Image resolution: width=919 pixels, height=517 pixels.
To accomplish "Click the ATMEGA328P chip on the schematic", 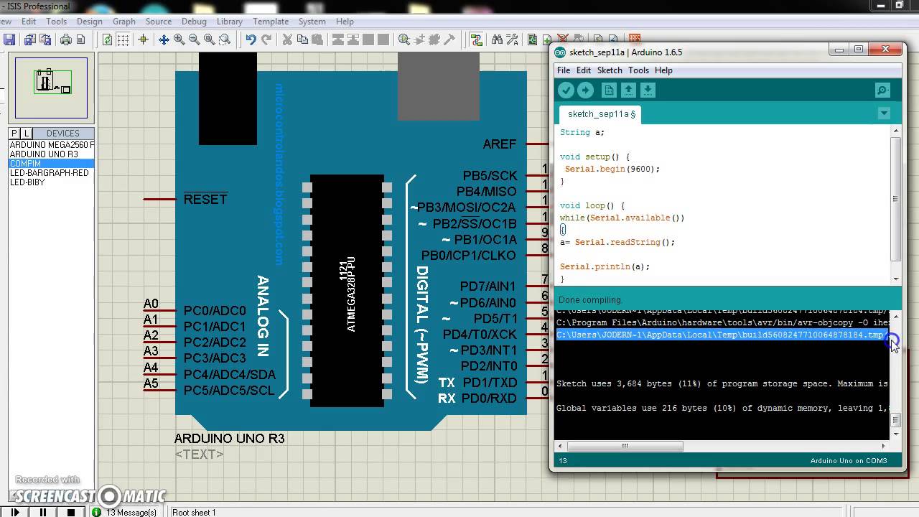I will (347, 290).
